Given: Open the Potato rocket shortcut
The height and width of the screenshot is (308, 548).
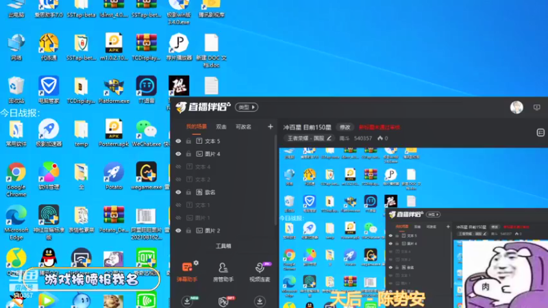Looking at the screenshot, I should pyautogui.click(x=114, y=176).
